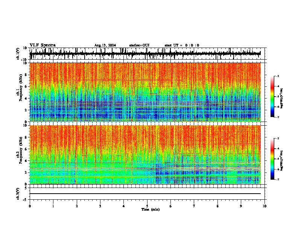The width and height of the screenshot is (298, 231).
Task: Click tick label "7" on Time axis
Action: pyautogui.click(x=194, y=206)
